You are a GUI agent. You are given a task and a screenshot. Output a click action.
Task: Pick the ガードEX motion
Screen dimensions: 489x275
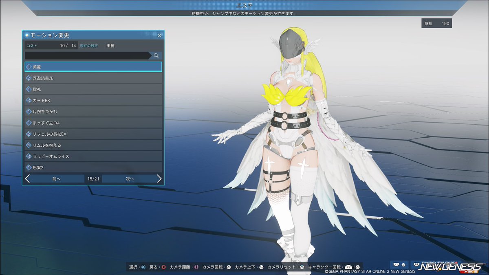pos(93,100)
